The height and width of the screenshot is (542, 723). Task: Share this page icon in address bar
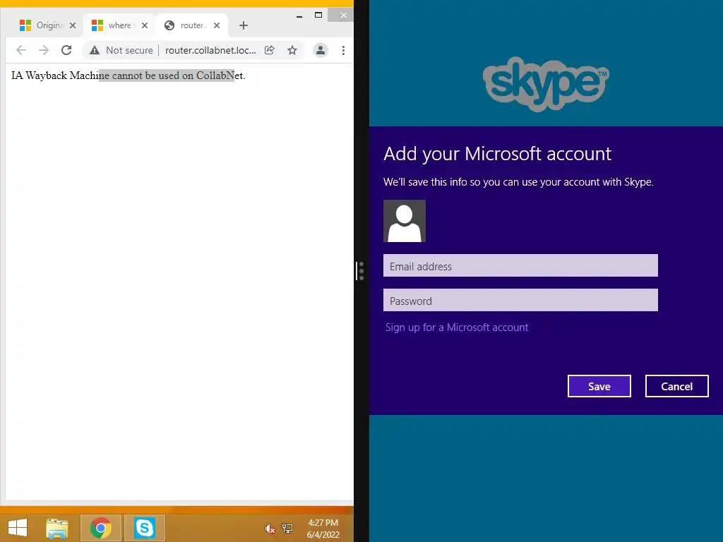tap(270, 50)
